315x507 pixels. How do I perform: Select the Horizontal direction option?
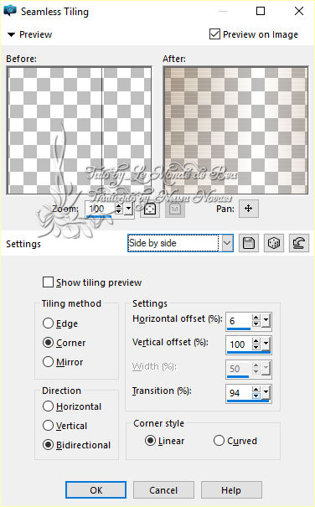pyautogui.click(x=49, y=406)
